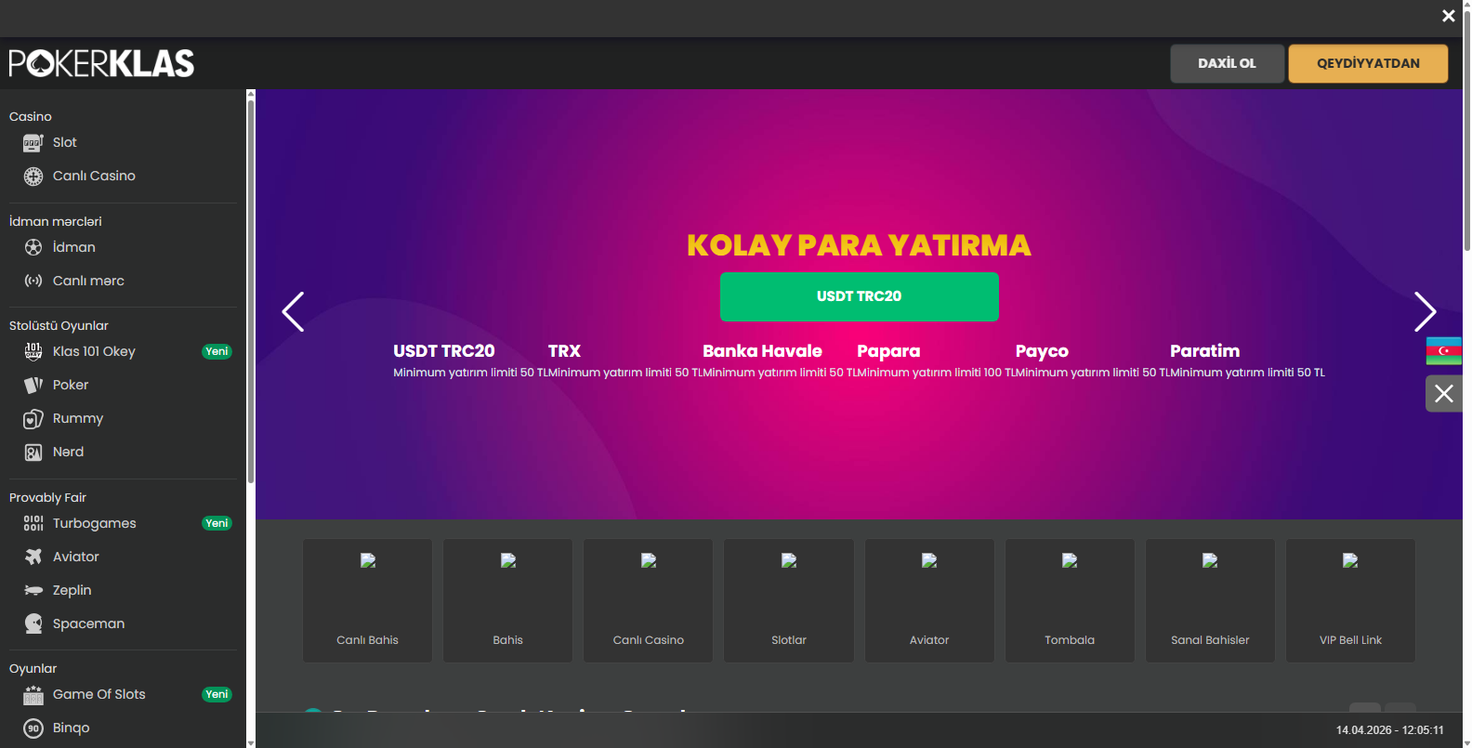Open the Sanal Bahisler tile
Viewport: 1472px width, 748px height.
point(1210,600)
